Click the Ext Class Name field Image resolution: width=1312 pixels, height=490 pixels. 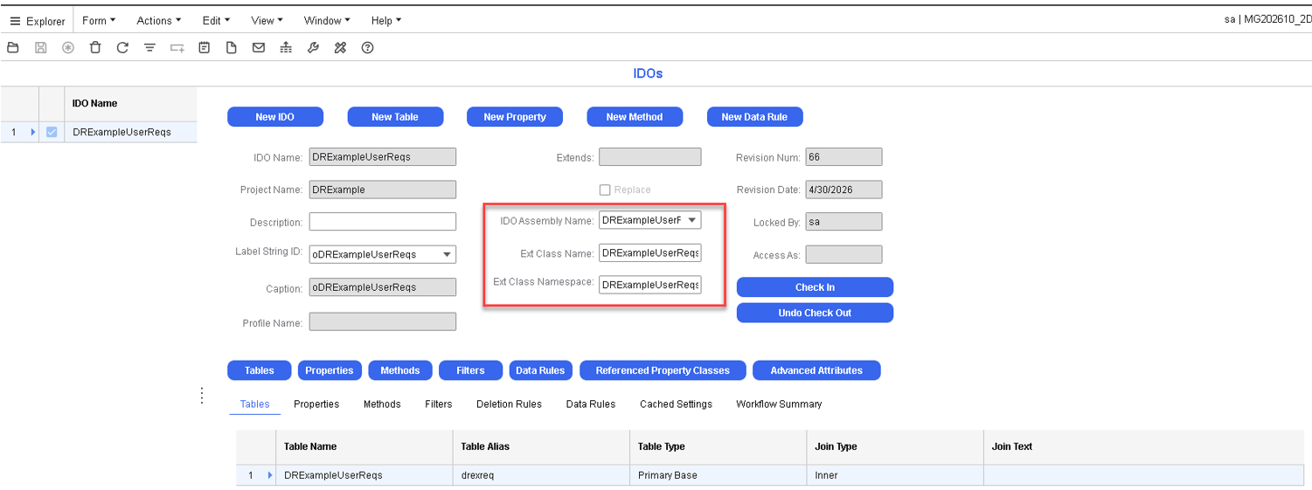pos(650,253)
